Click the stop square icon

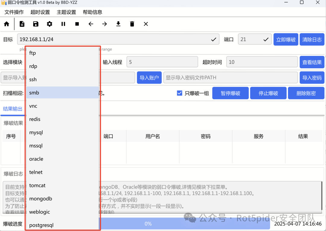[x=77, y=24]
